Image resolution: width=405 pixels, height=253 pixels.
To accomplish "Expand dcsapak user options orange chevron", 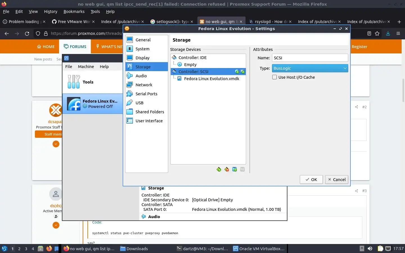I will (x=56, y=144).
